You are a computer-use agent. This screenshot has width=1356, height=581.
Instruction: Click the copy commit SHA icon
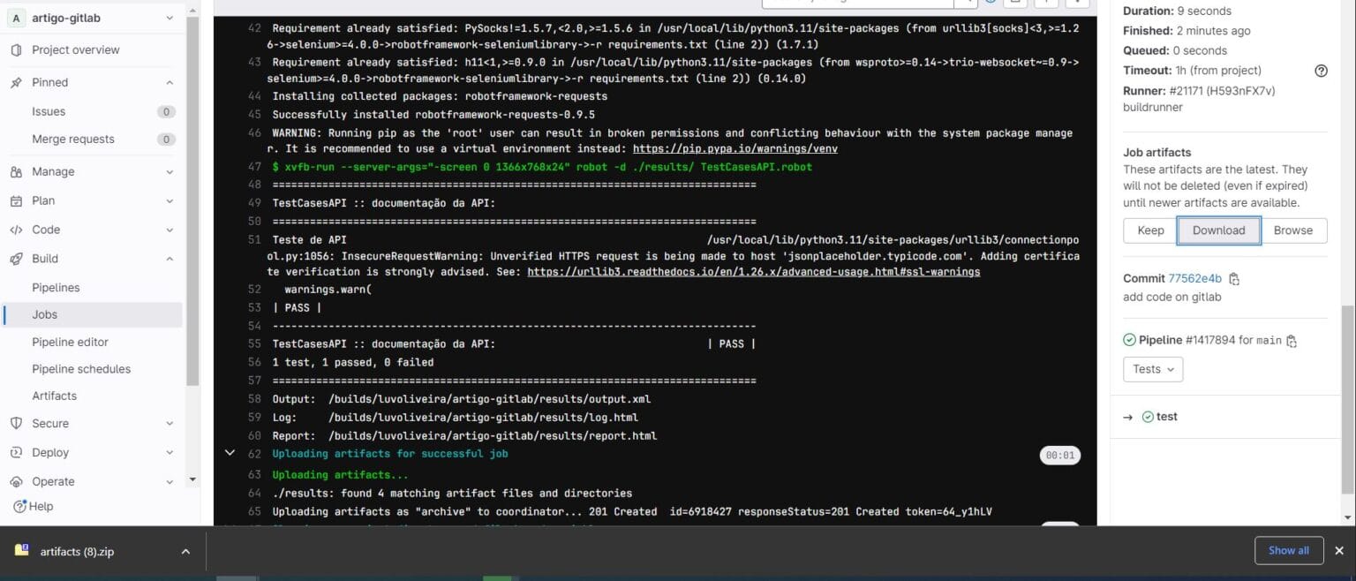[x=1234, y=278]
